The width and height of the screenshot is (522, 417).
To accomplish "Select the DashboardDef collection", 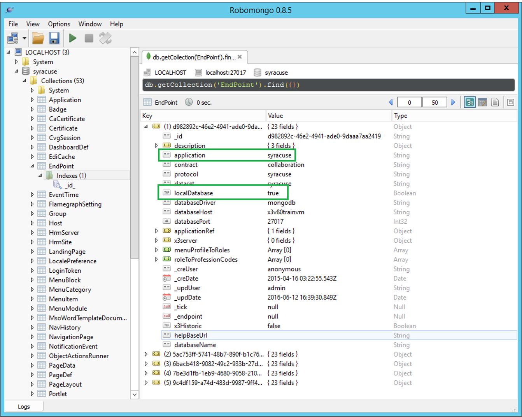I will (68, 147).
